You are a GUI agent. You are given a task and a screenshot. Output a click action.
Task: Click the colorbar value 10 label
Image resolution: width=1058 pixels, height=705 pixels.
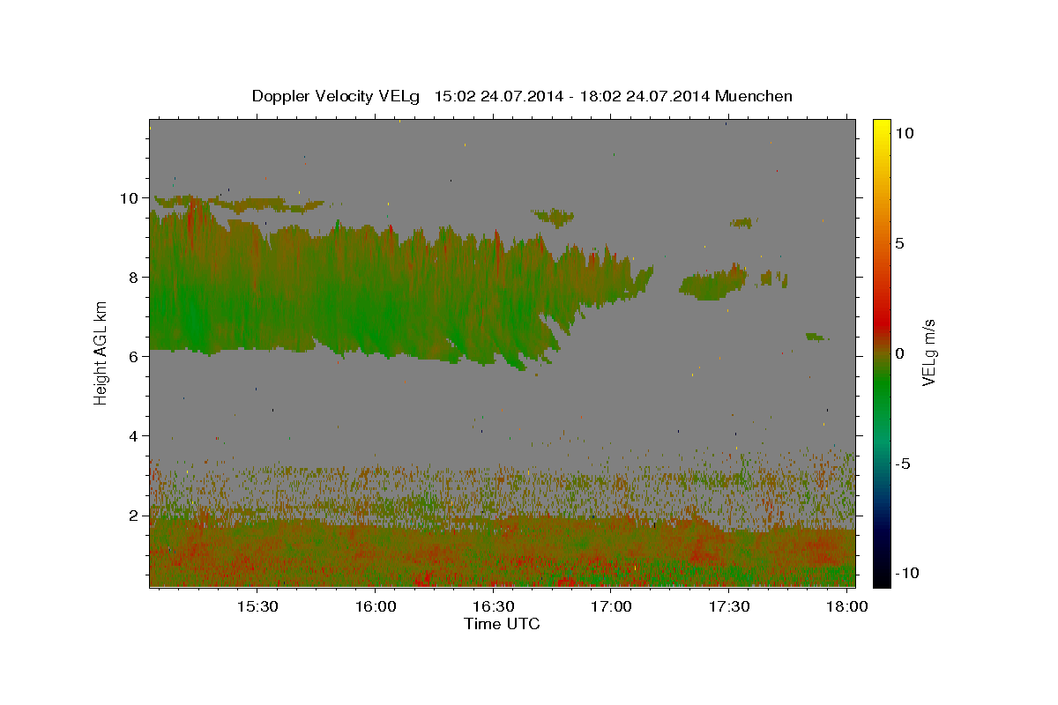tap(904, 133)
